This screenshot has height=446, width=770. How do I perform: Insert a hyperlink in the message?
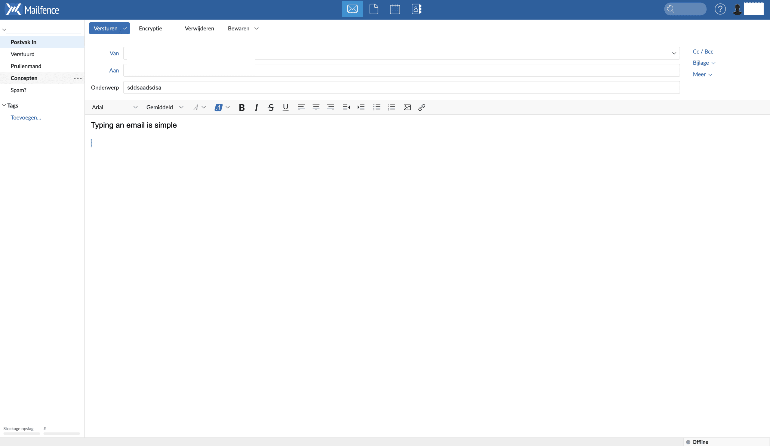[421, 107]
